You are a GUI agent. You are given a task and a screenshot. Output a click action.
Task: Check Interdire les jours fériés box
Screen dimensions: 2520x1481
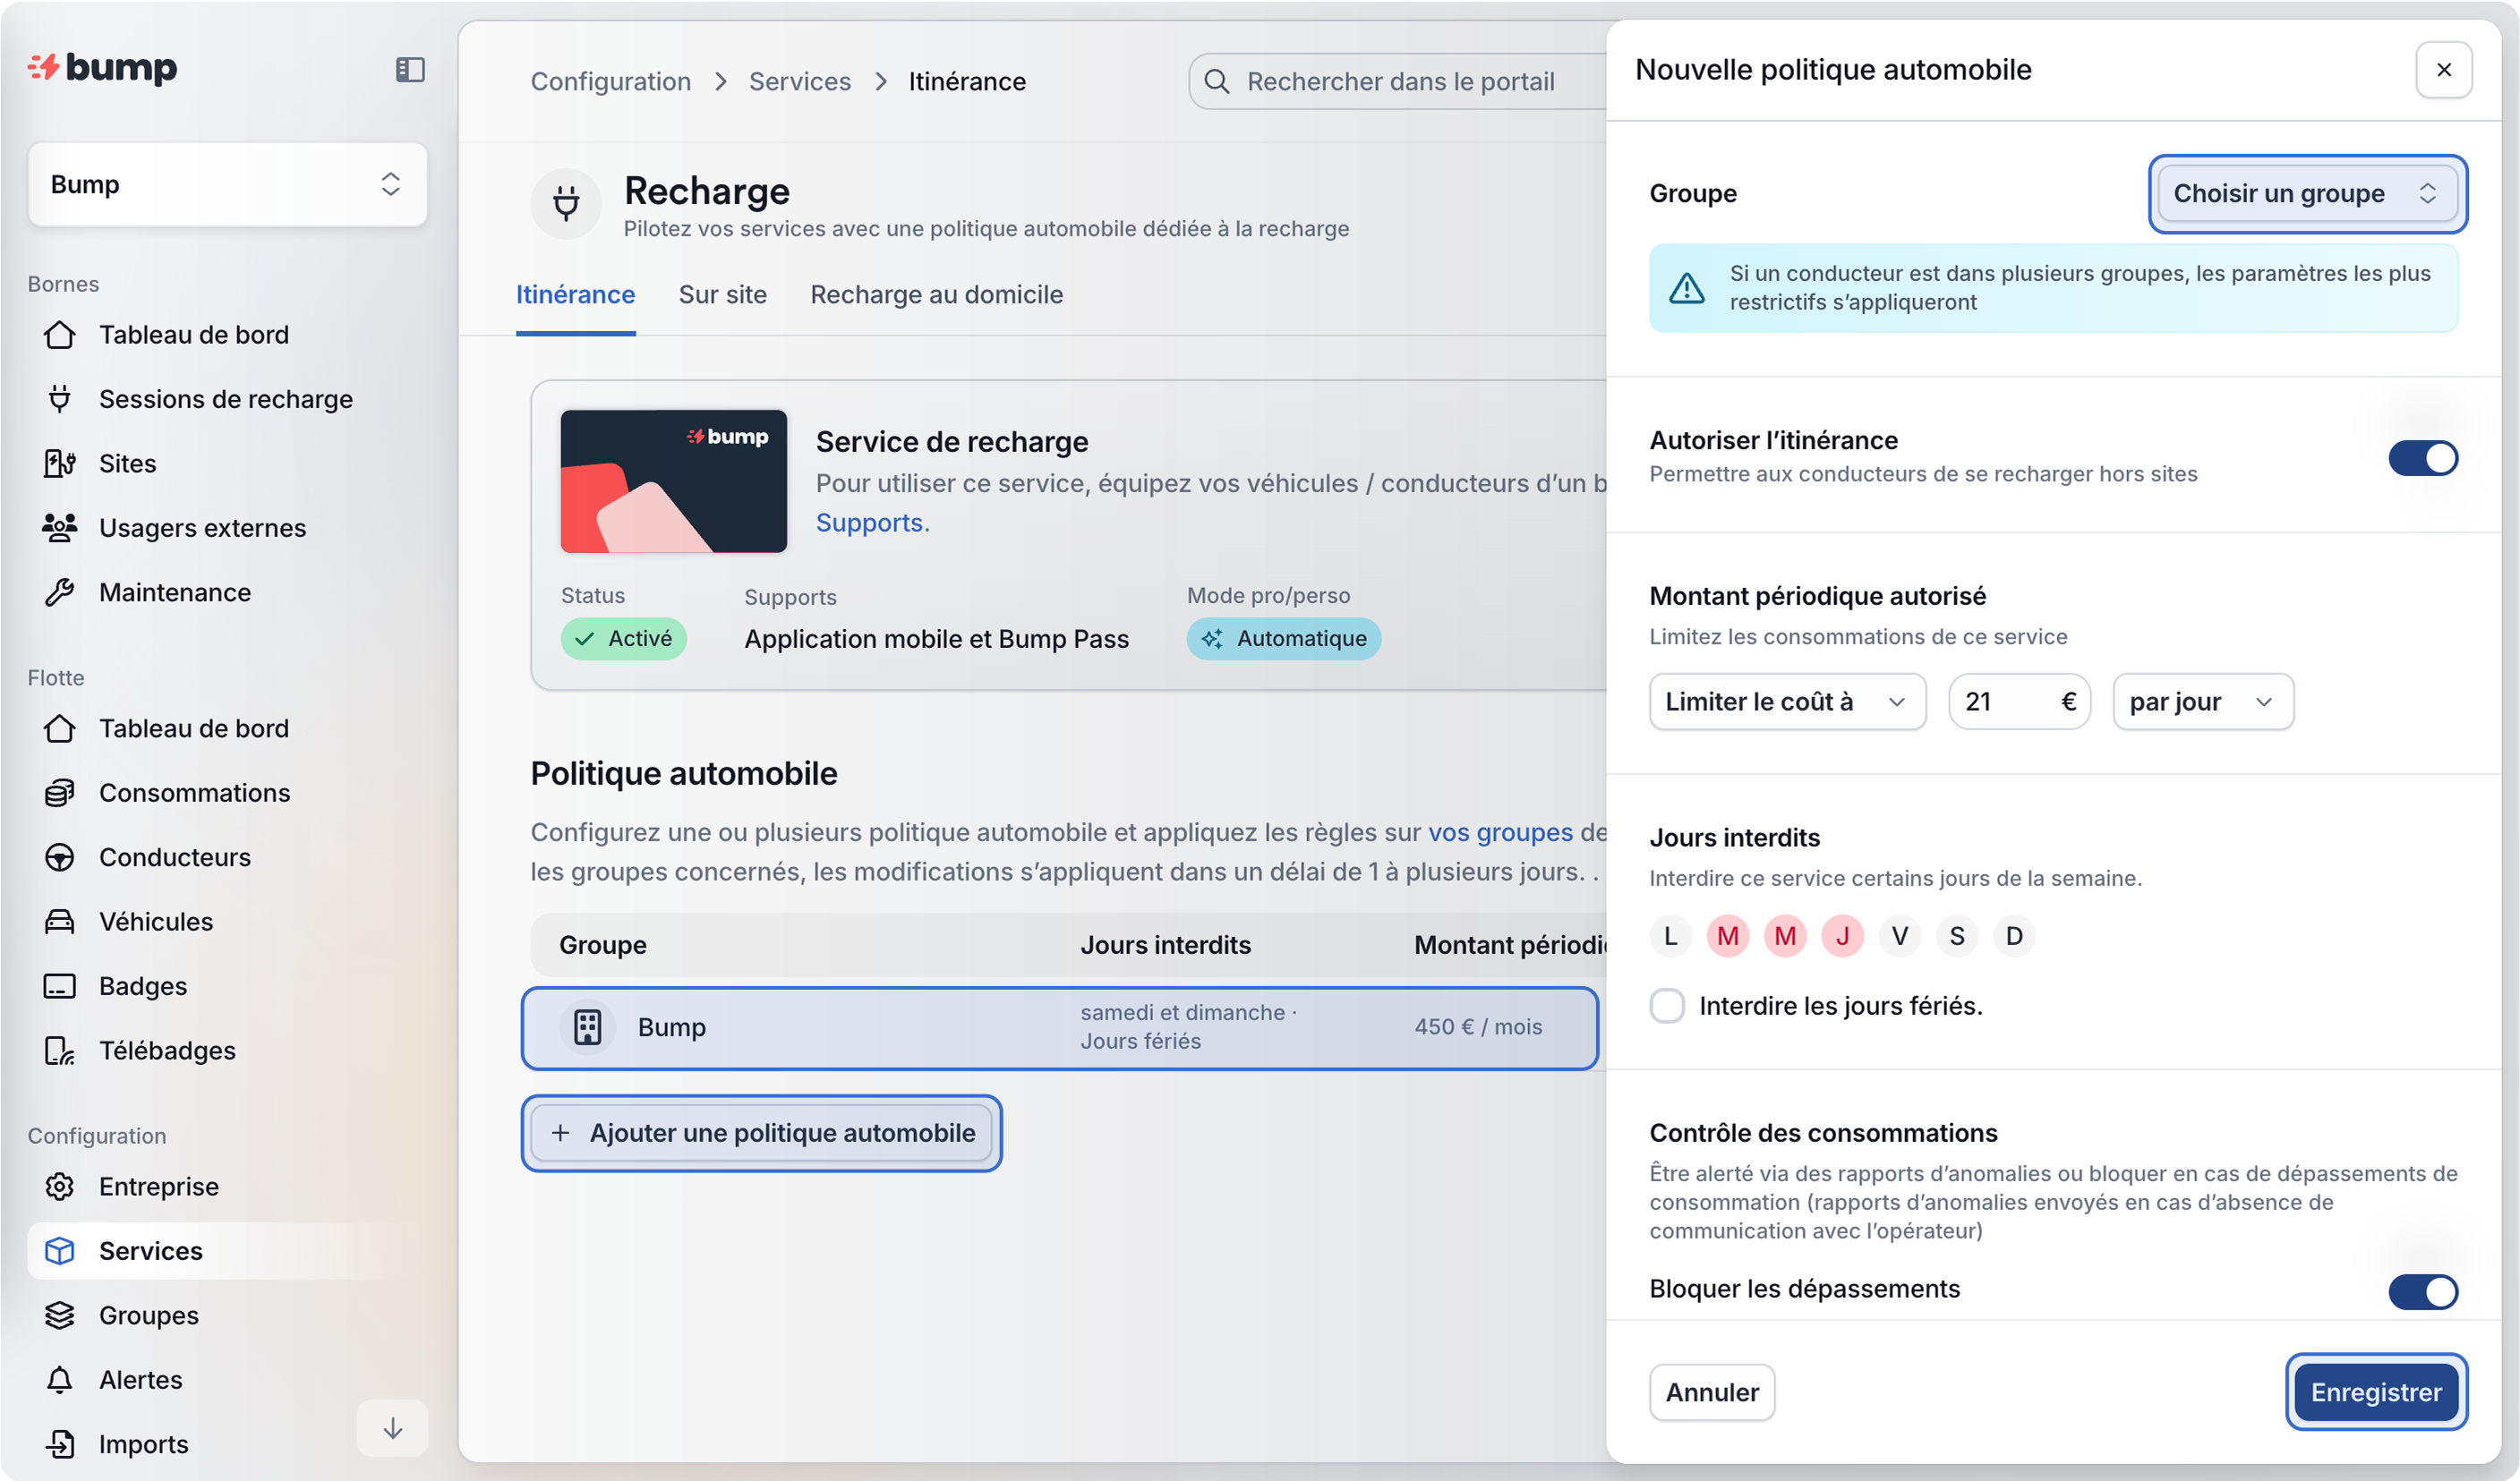pos(1667,1005)
